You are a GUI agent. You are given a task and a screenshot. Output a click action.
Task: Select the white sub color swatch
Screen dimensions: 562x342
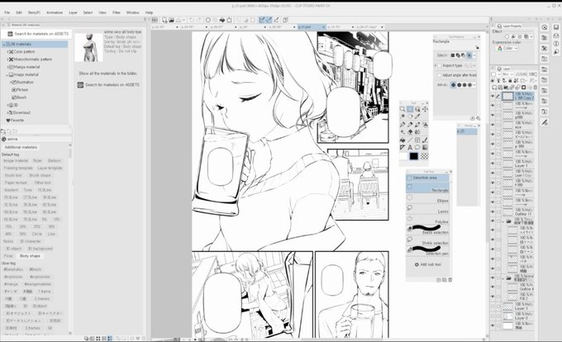click(x=404, y=156)
